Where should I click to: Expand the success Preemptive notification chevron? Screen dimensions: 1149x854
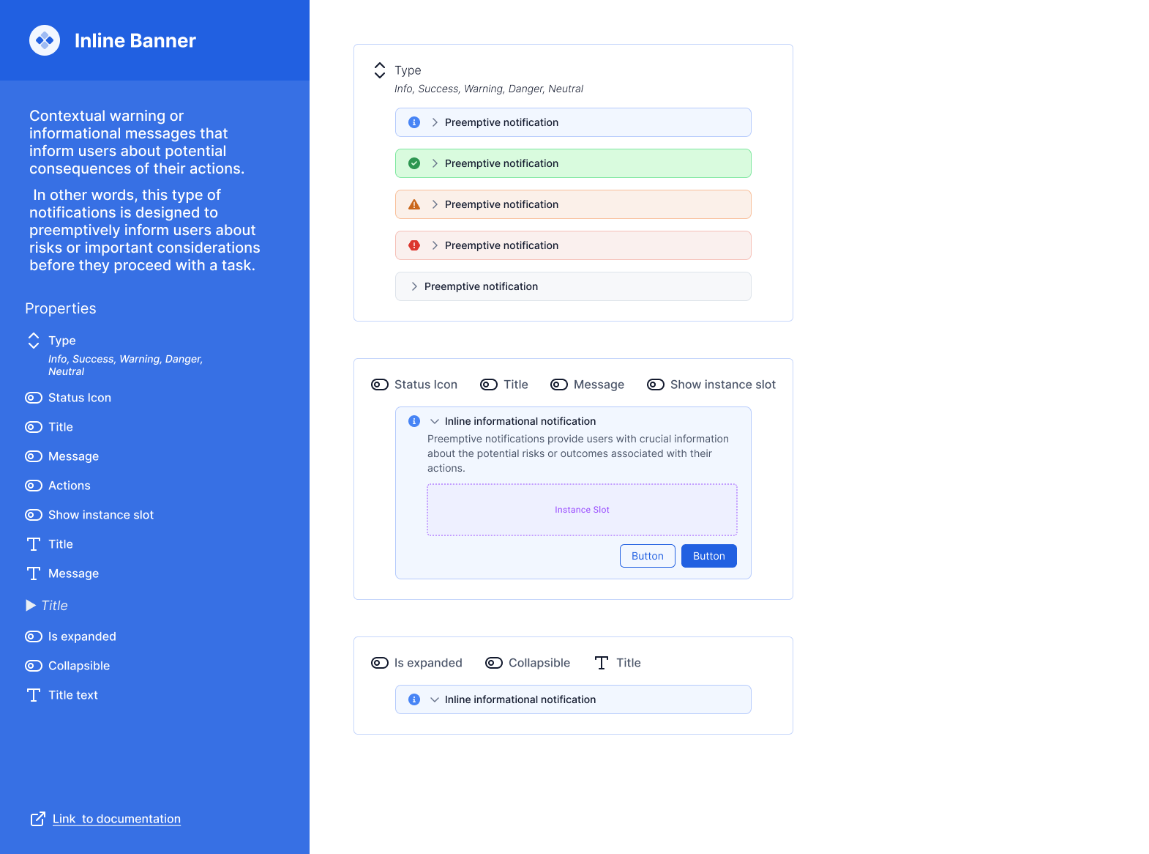[x=435, y=163]
